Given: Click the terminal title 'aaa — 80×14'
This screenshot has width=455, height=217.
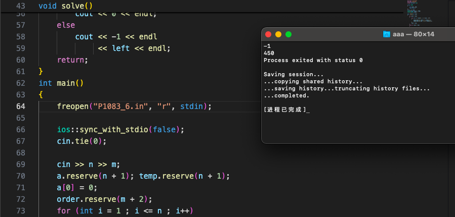Looking at the screenshot, I should click(x=415, y=34).
